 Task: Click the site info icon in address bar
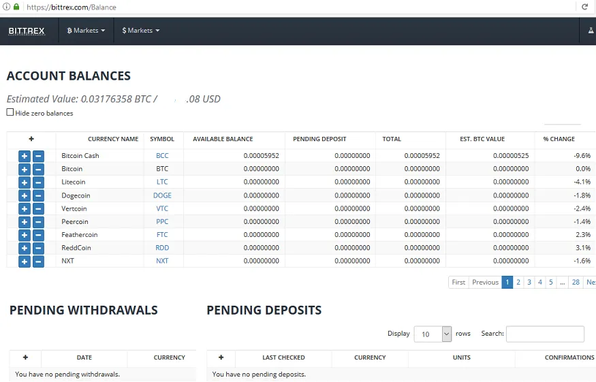click(6, 6)
